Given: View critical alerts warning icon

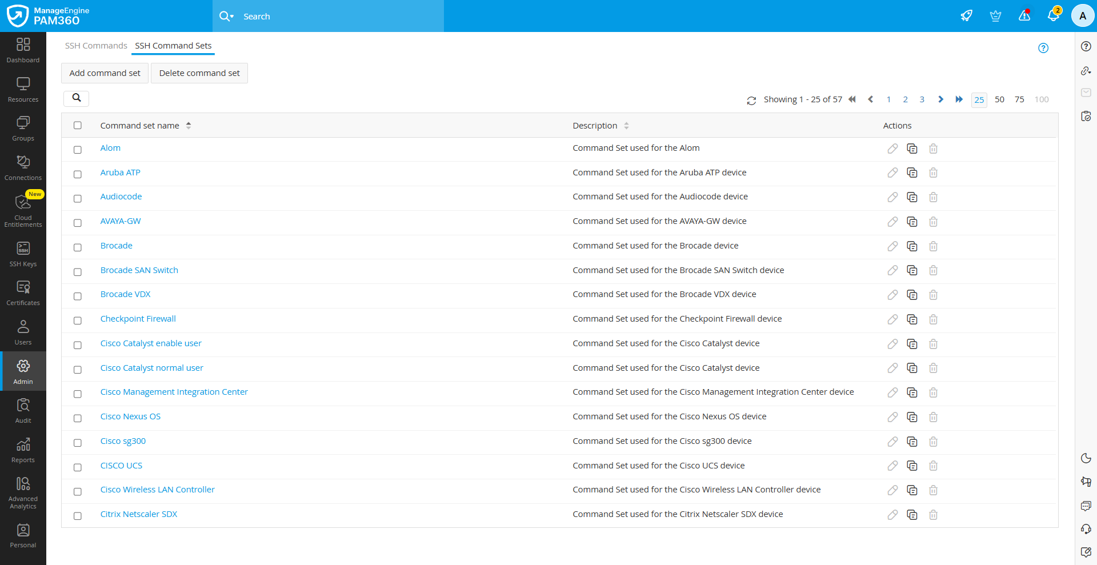Looking at the screenshot, I should point(1024,15).
